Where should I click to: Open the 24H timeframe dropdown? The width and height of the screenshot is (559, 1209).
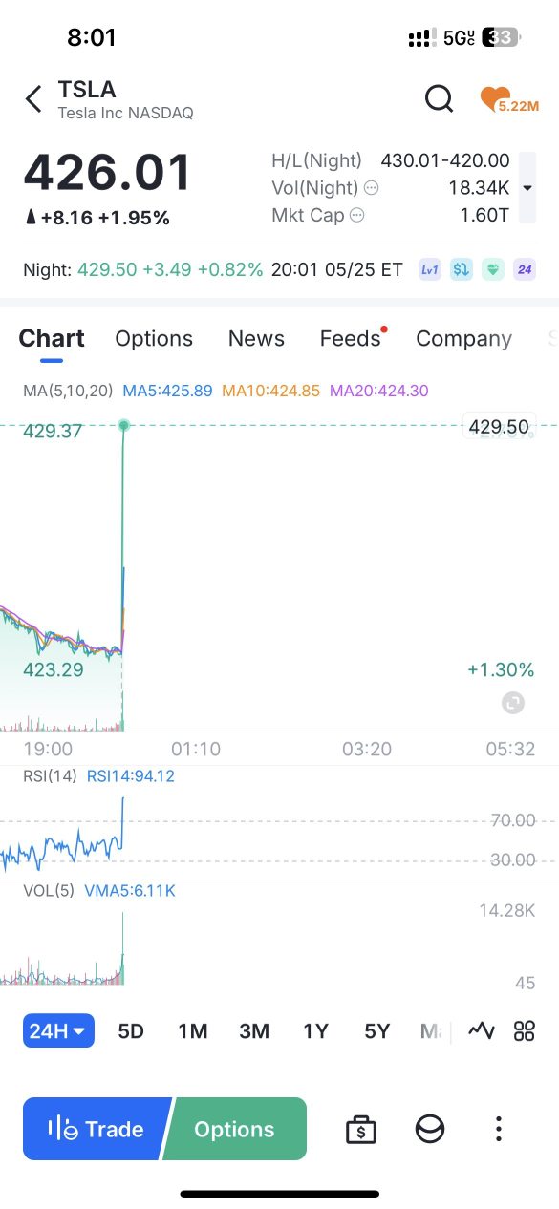[x=58, y=1030]
